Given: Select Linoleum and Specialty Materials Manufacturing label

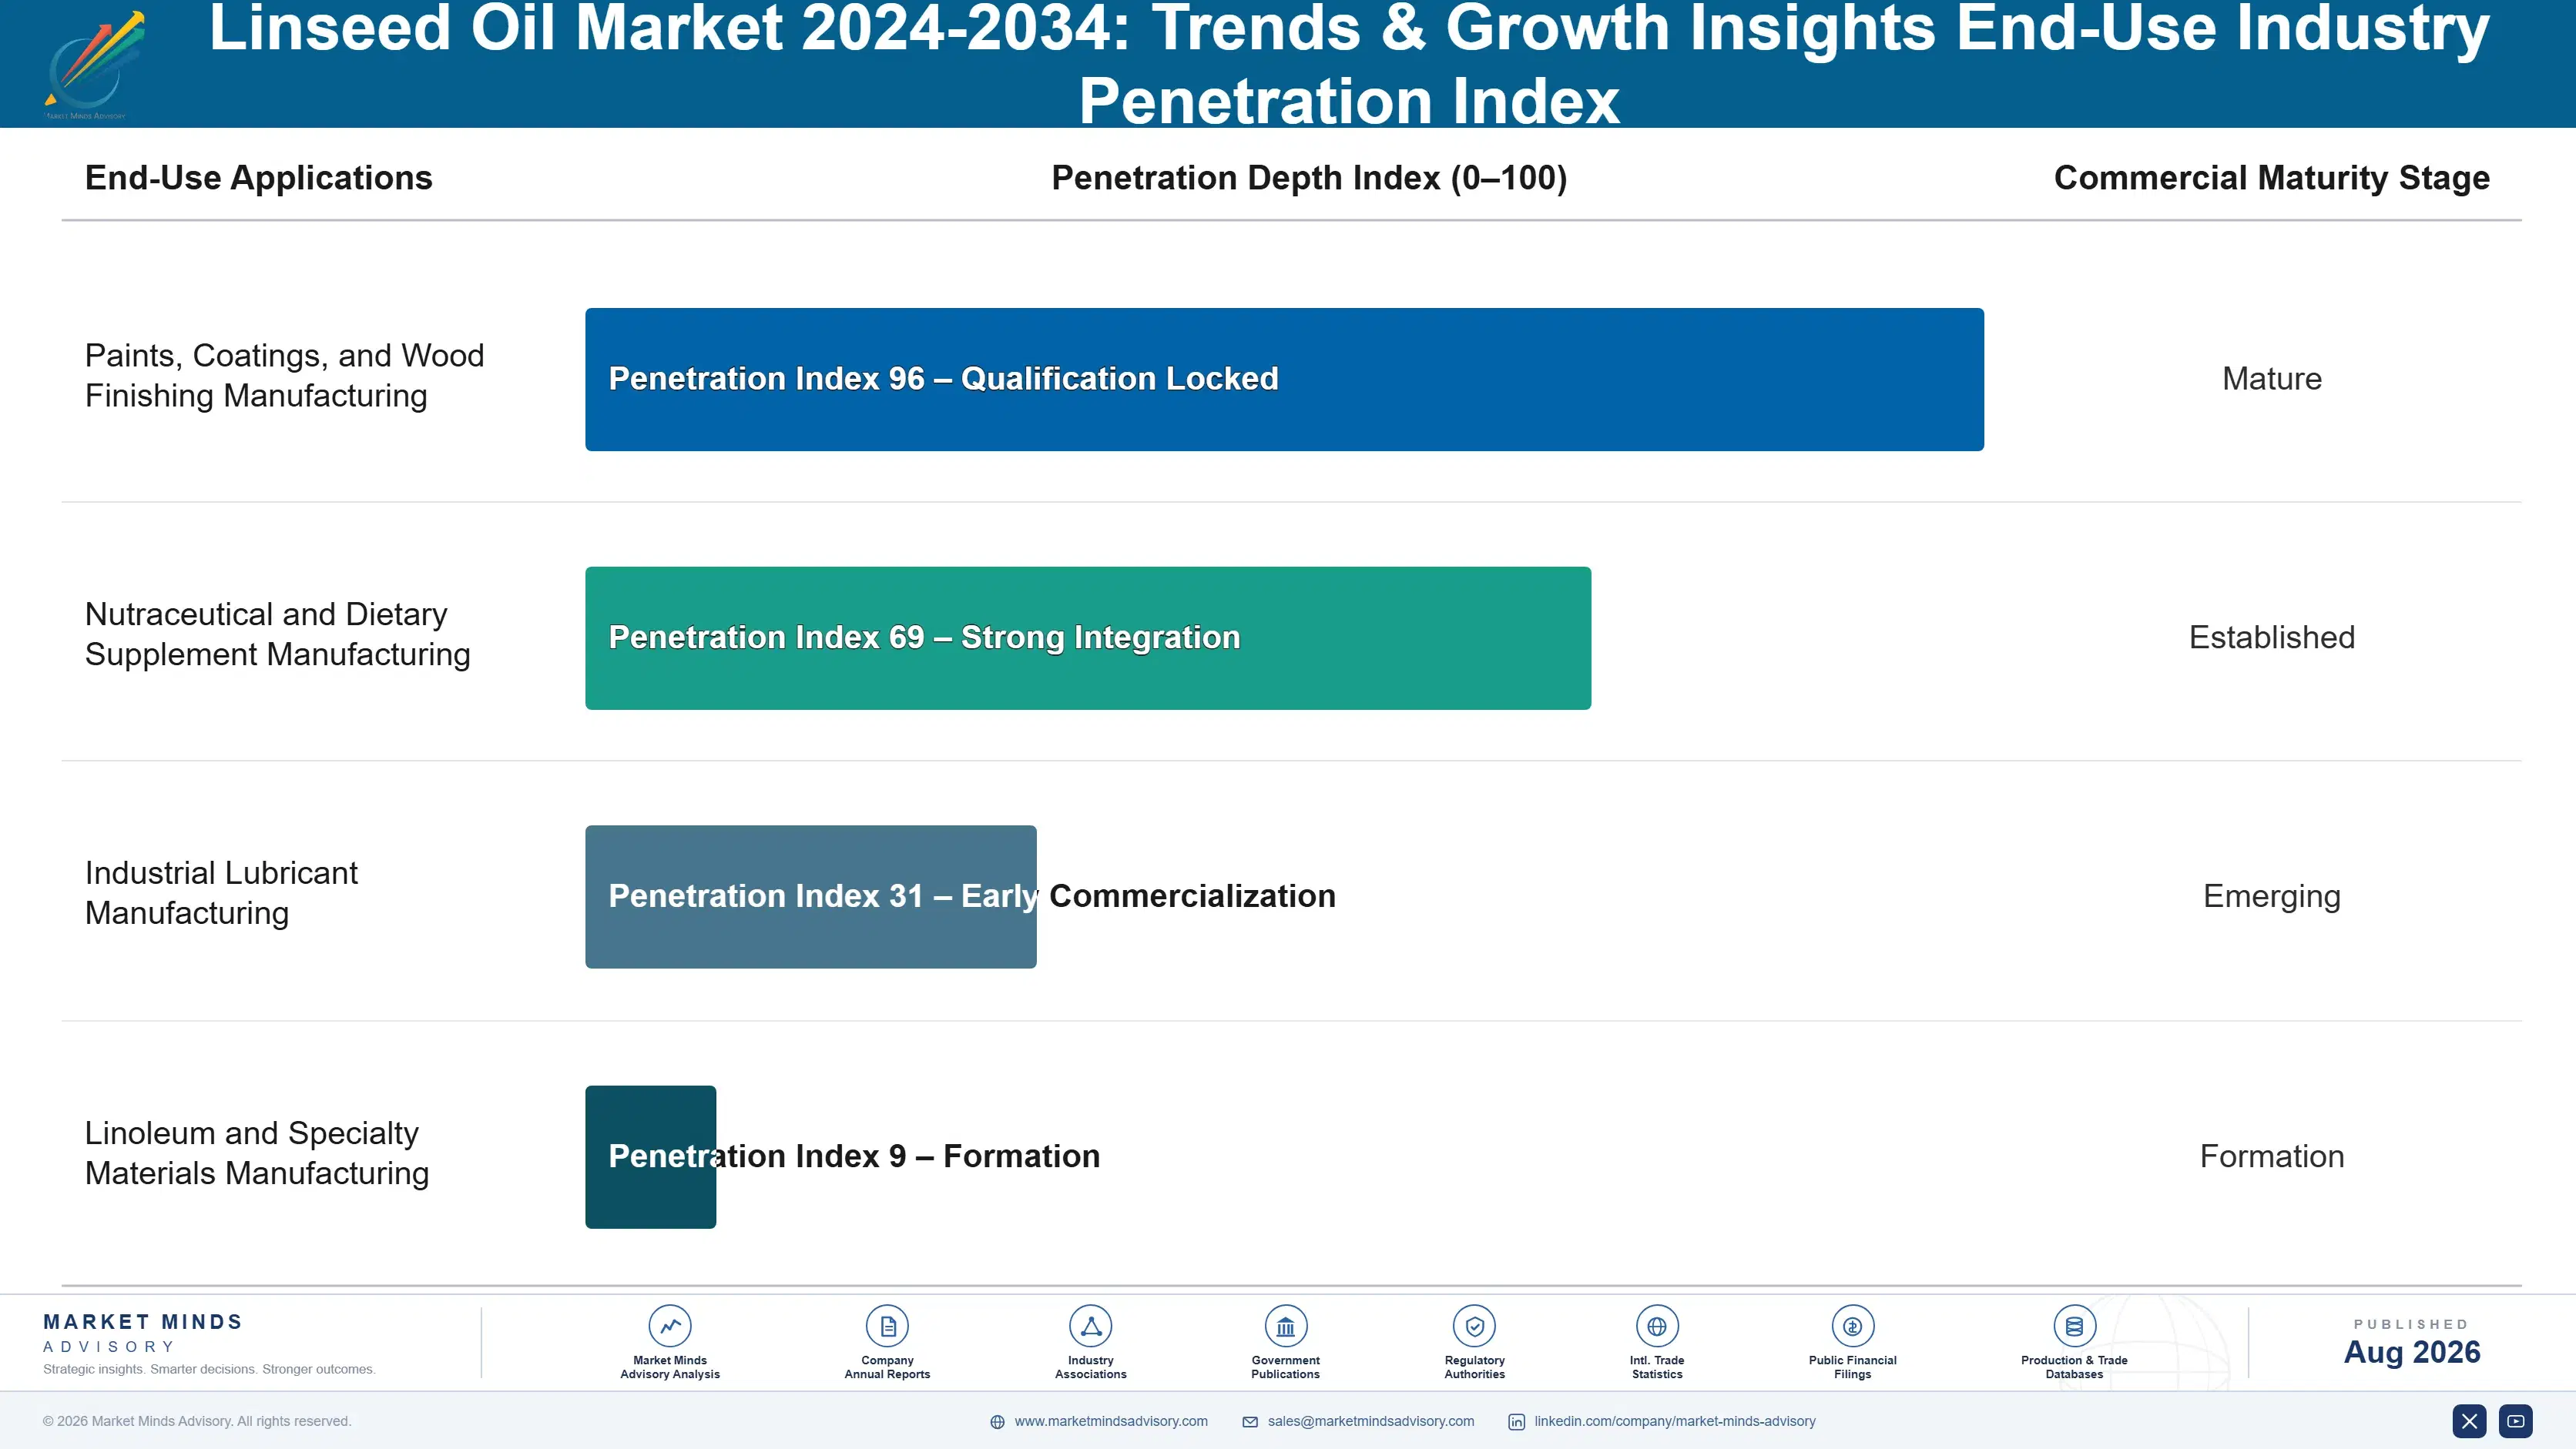Looking at the screenshot, I should point(257,1153).
